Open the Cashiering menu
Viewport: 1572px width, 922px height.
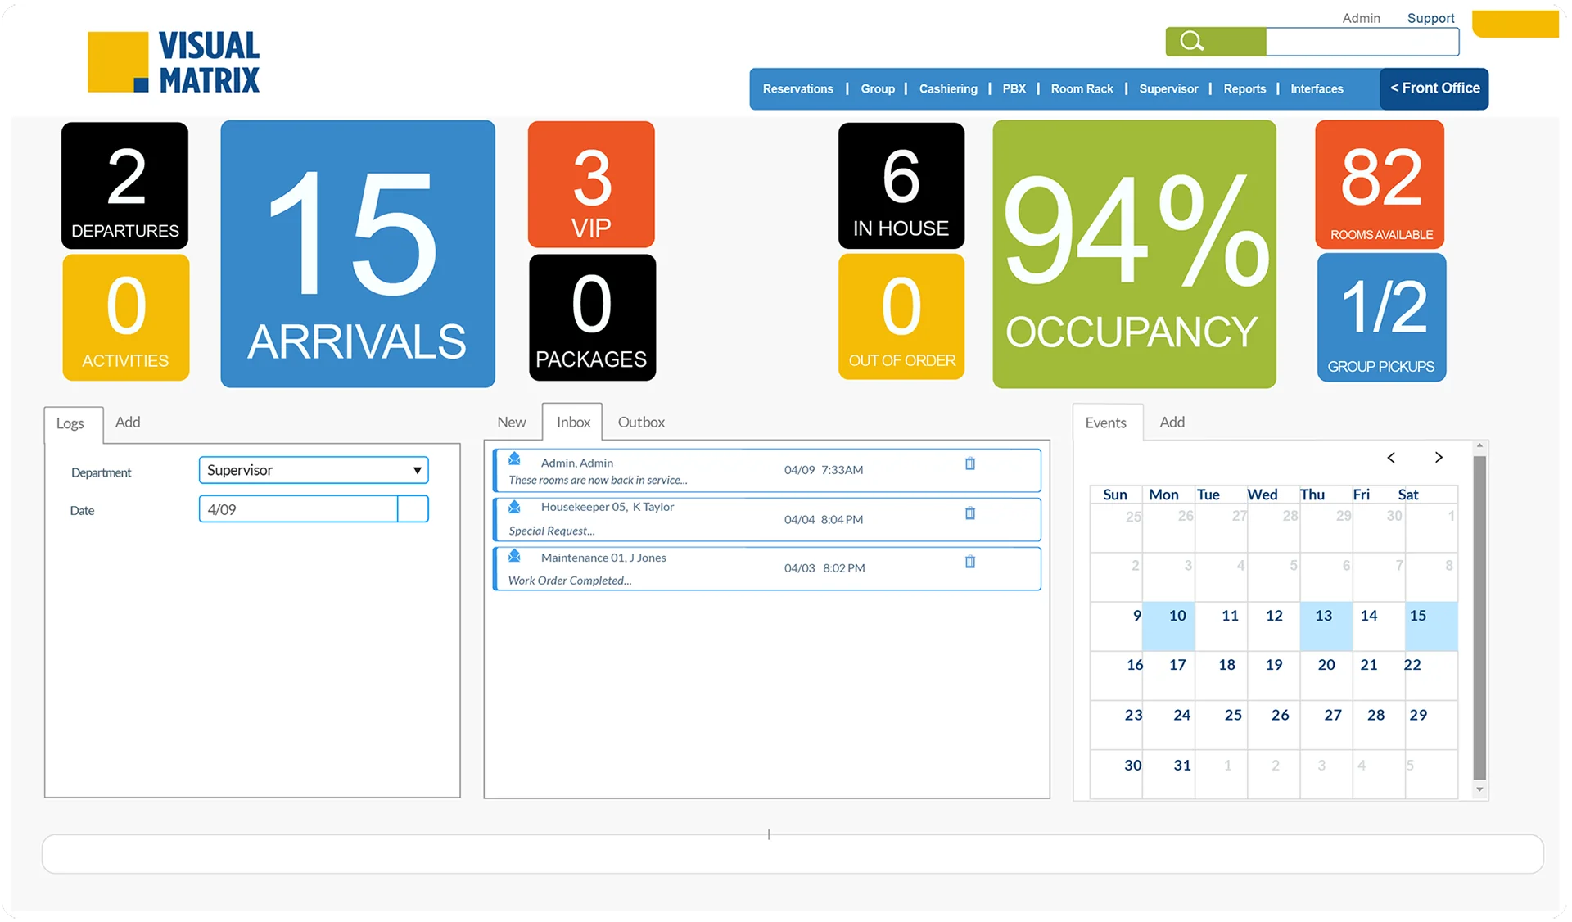point(948,89)
